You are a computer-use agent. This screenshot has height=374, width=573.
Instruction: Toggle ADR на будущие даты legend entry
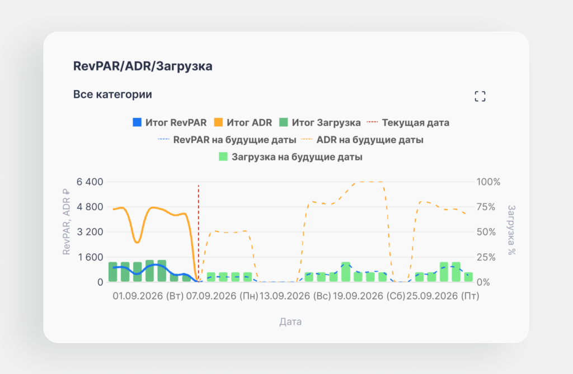tap(362, 140)
